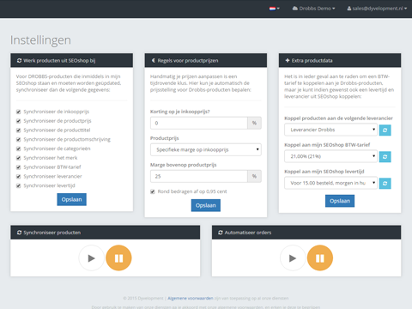412x309 pixels.
Task: Refresh the BTW-tarief list
Action: pos(385,157)
